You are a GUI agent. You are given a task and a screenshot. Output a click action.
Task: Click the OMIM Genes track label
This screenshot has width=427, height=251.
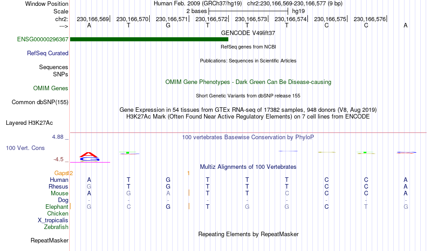(x=51, y=88)
